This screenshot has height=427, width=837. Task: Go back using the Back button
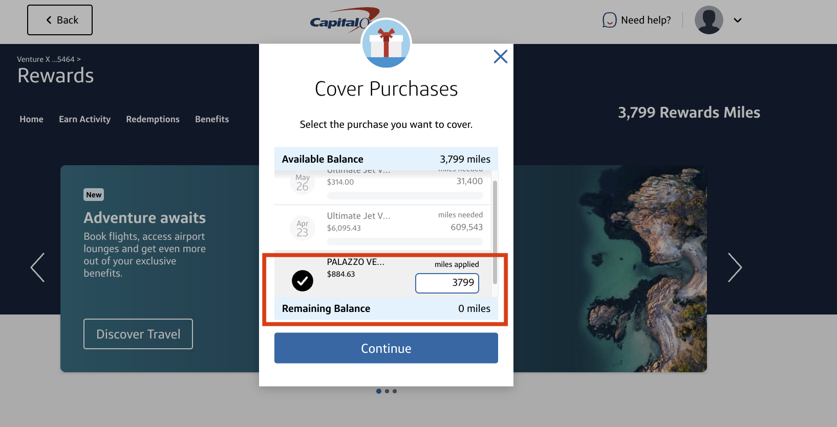point(60,20)
